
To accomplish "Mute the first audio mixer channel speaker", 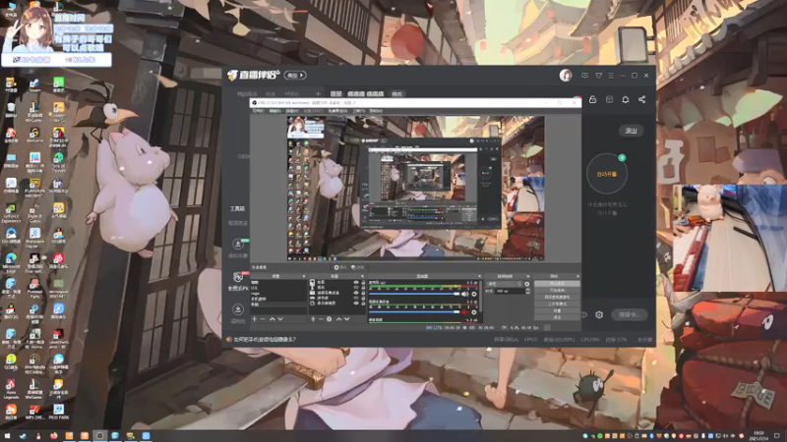I will [x=464, y=294].
